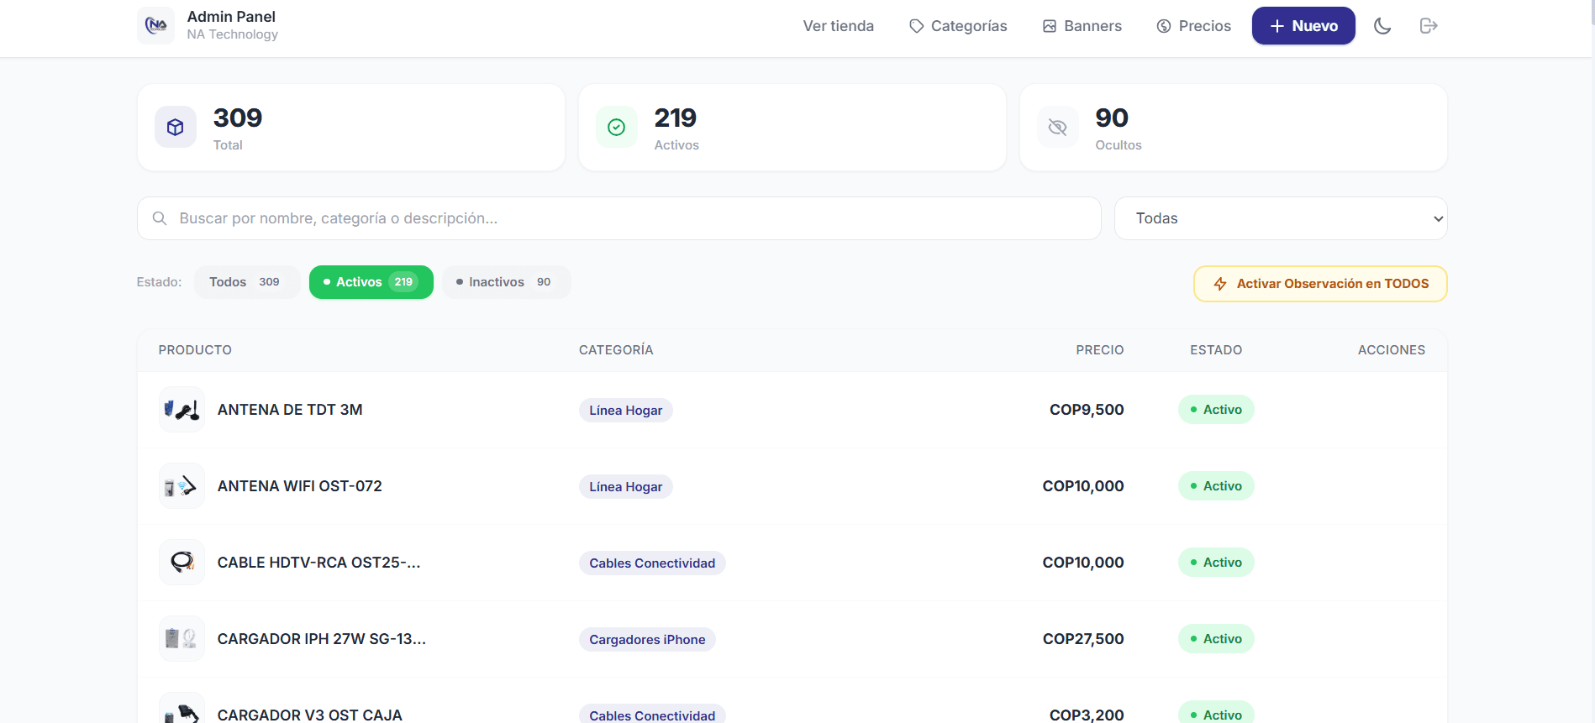Click the green check icon on Activos card
Image resolution: width=1595 pixels, height=723 pixels.
point(616,127)
